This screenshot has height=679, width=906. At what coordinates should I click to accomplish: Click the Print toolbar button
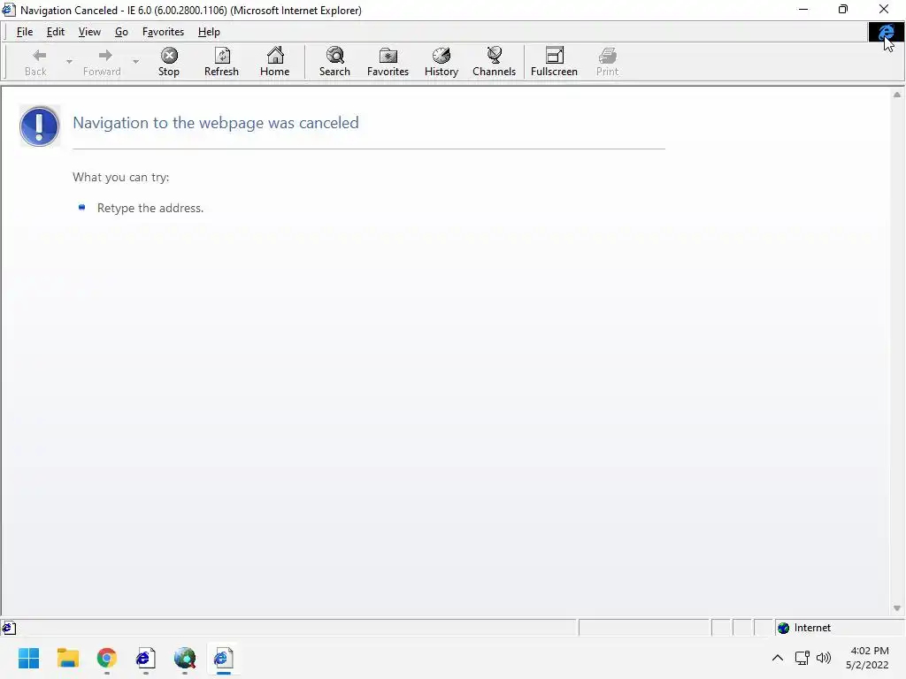click(607, 63)
